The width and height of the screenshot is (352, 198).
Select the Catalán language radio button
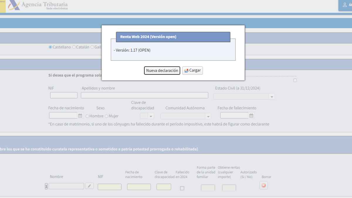click(73, 47)
